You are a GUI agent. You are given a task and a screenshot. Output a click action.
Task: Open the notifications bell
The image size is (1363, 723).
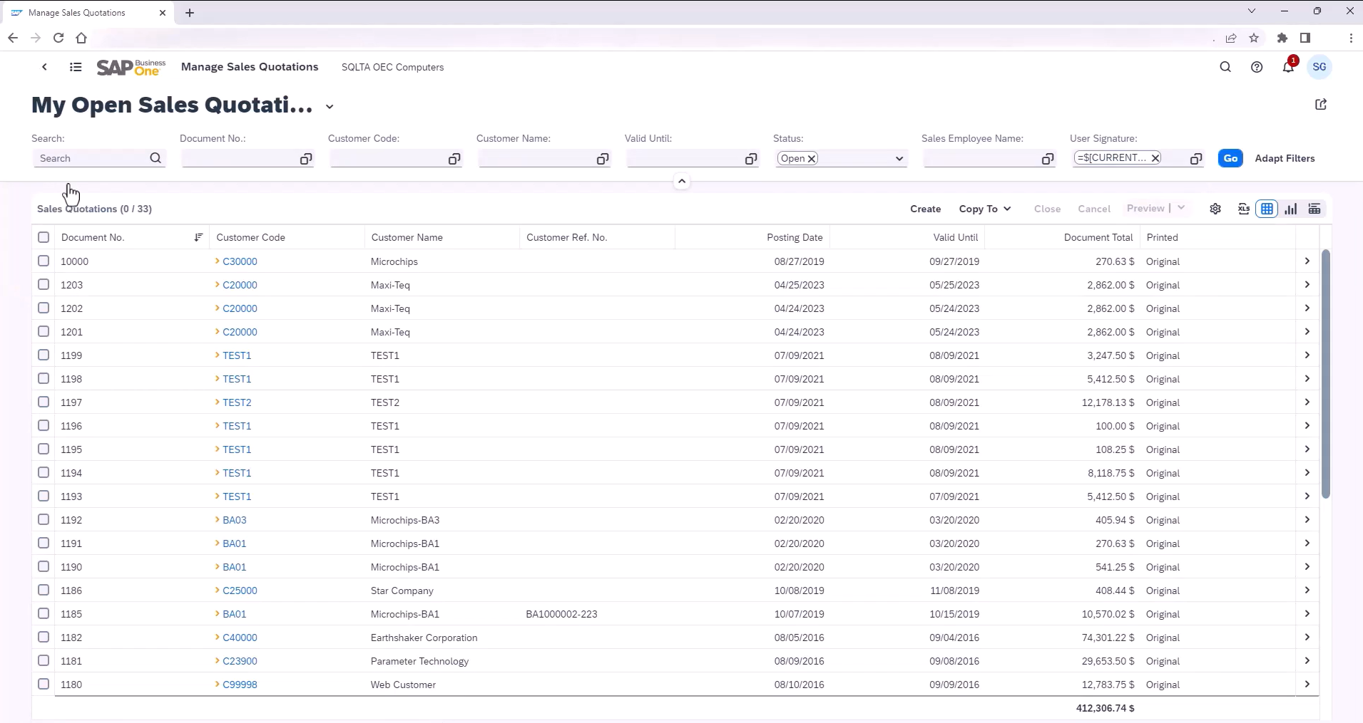point(1288,67)
